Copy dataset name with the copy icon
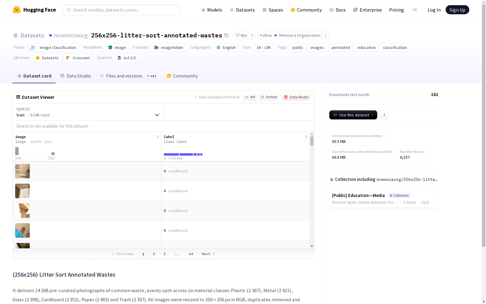The image size is (486, 304). click(x=226, y=35)
